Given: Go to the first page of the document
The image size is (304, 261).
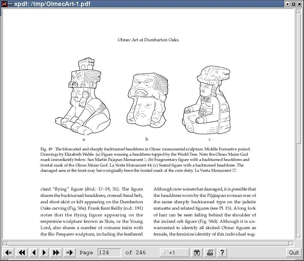Looking at the screenshot, I should (9, 252).
